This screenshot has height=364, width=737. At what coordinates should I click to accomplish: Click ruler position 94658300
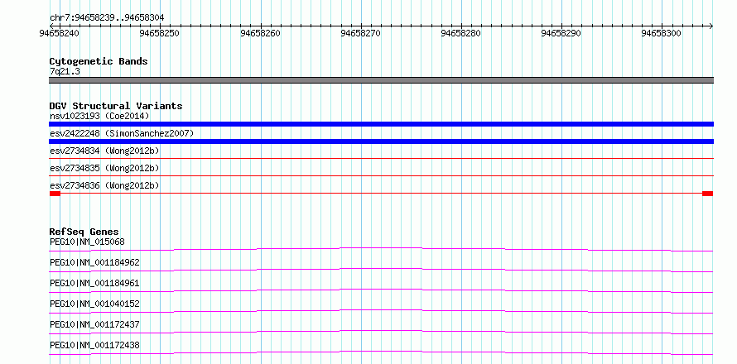point(662,33)
